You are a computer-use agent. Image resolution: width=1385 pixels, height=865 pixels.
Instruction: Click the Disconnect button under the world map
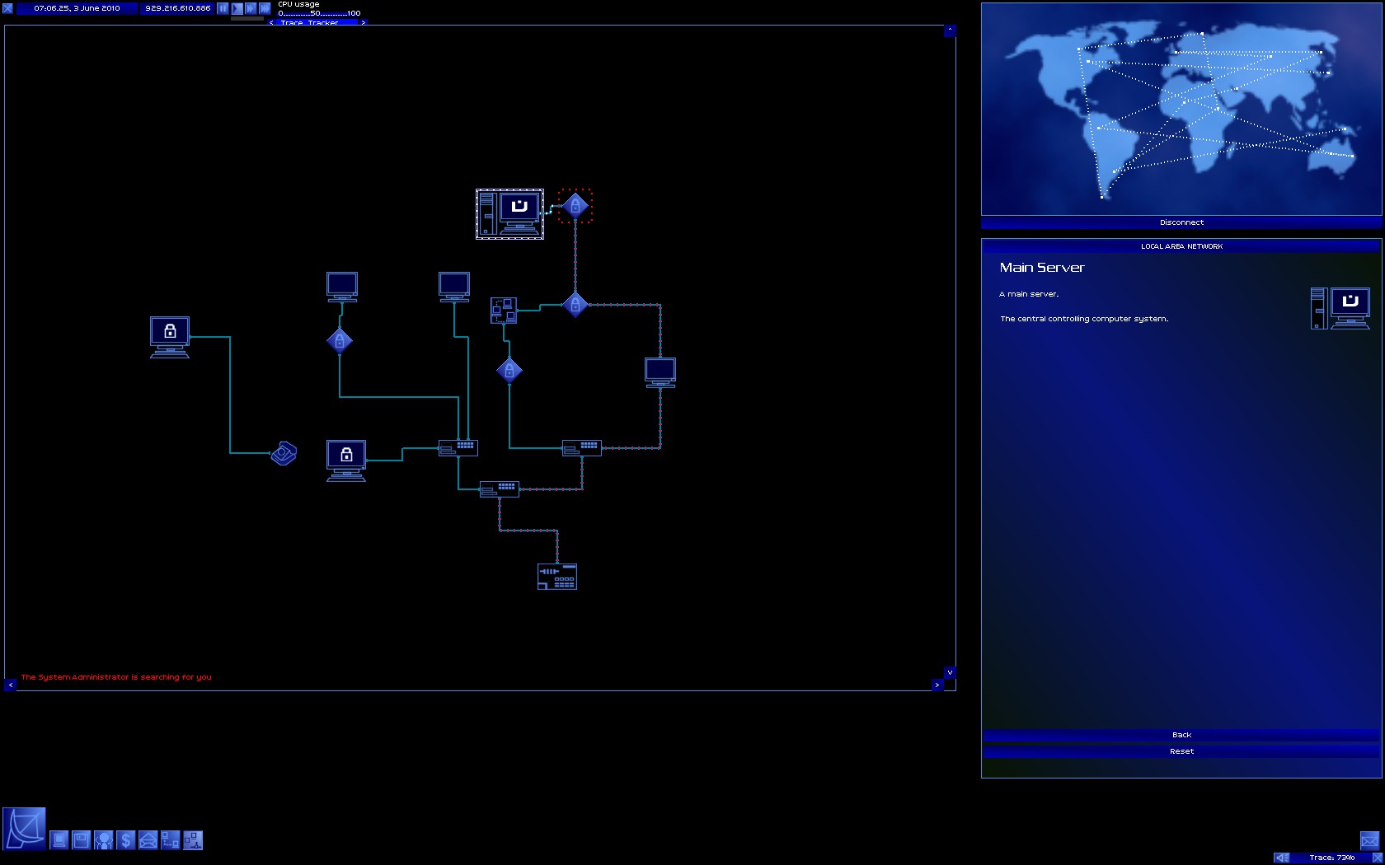(1181, 222)
